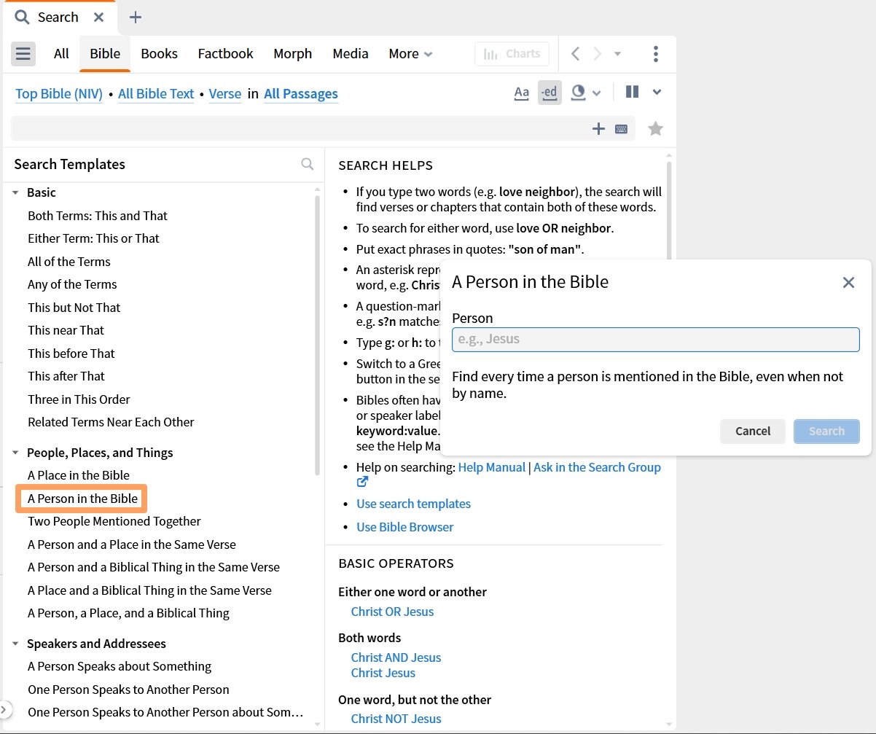Click the plus icon in search bar
876x734 pixels.
coord(598,129)
